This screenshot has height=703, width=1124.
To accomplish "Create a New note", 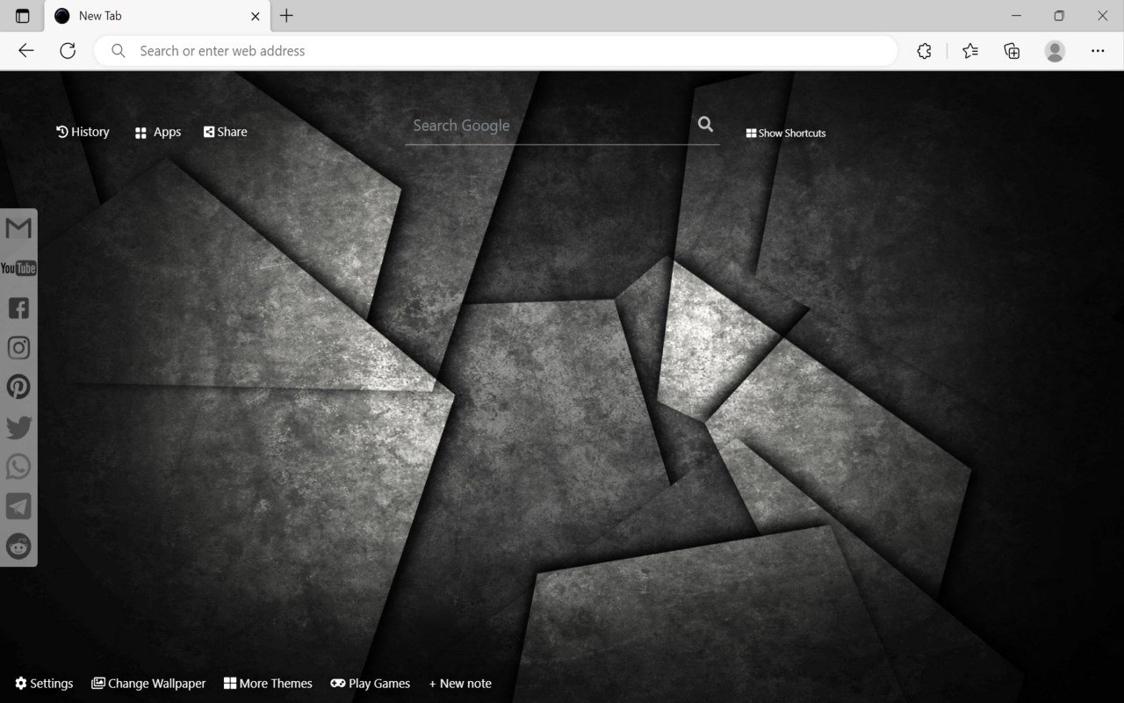I will [x=460, y=684].
